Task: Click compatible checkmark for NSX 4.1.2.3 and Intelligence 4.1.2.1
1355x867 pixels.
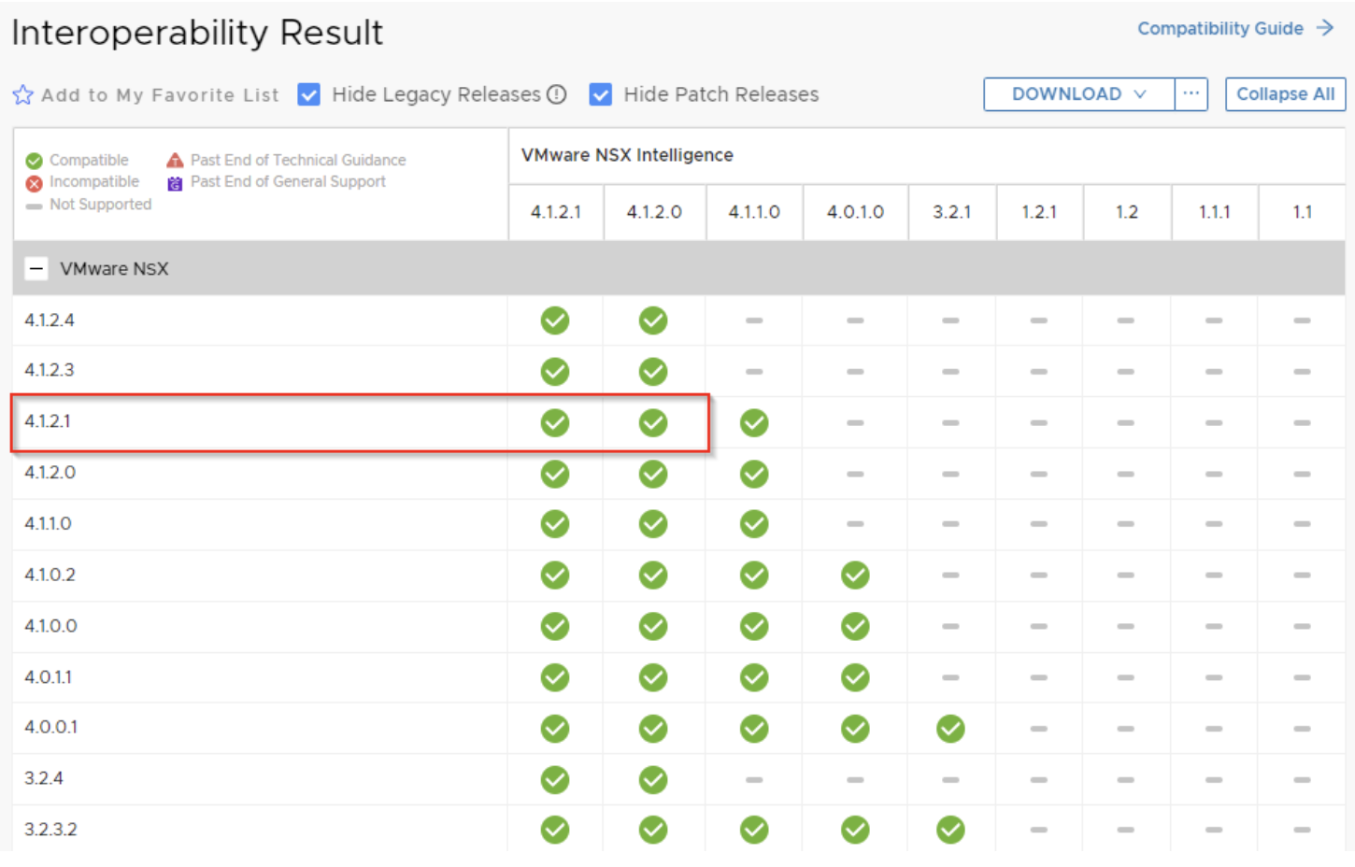Action: click(555, 372)
